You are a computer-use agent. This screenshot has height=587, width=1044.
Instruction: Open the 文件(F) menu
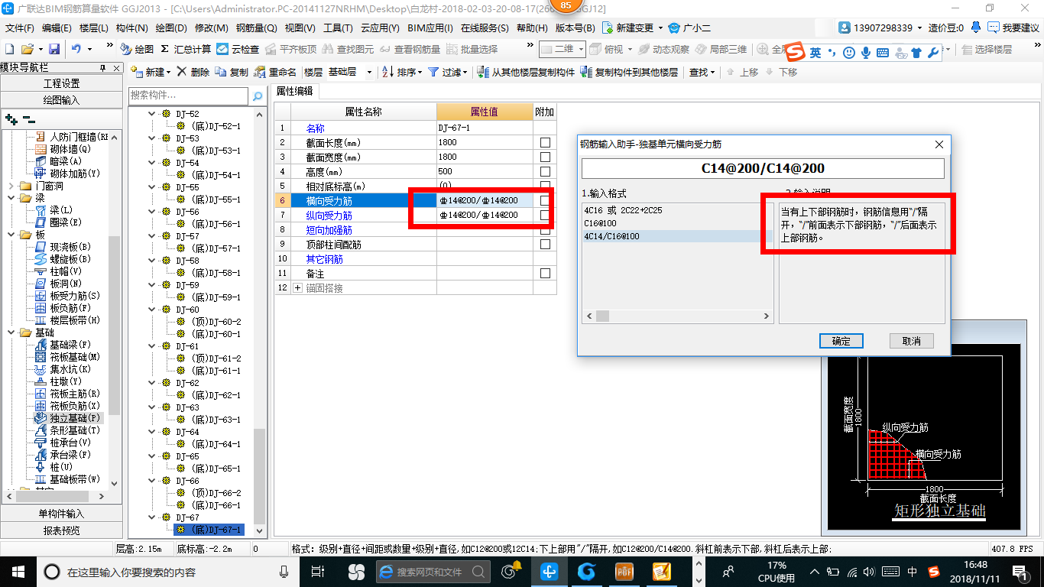(x=20, y=28)
